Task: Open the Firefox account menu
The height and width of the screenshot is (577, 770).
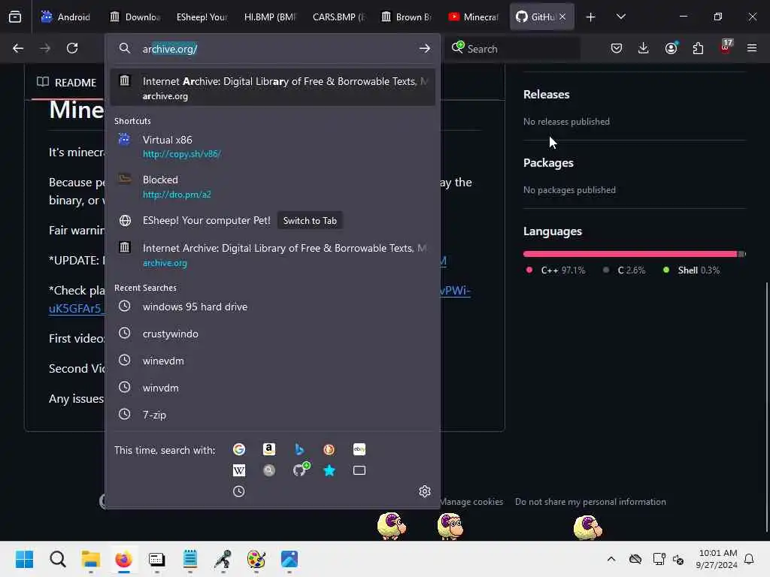Action: pyautogui.click(x=671, y=48)
